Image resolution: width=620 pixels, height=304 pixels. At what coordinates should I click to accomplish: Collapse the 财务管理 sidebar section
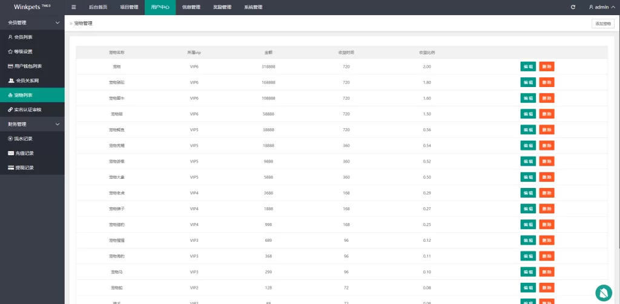(57, 124)
